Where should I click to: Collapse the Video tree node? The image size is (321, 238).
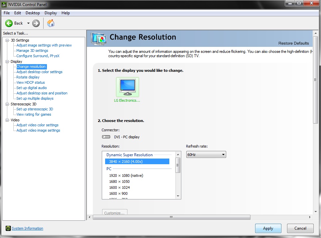[7, 120]
